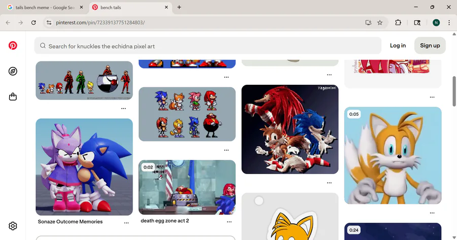This screenshot has width=457, height=240.
Task: Open options for Sonaze Outcome Memories pin
Action: 126,223
